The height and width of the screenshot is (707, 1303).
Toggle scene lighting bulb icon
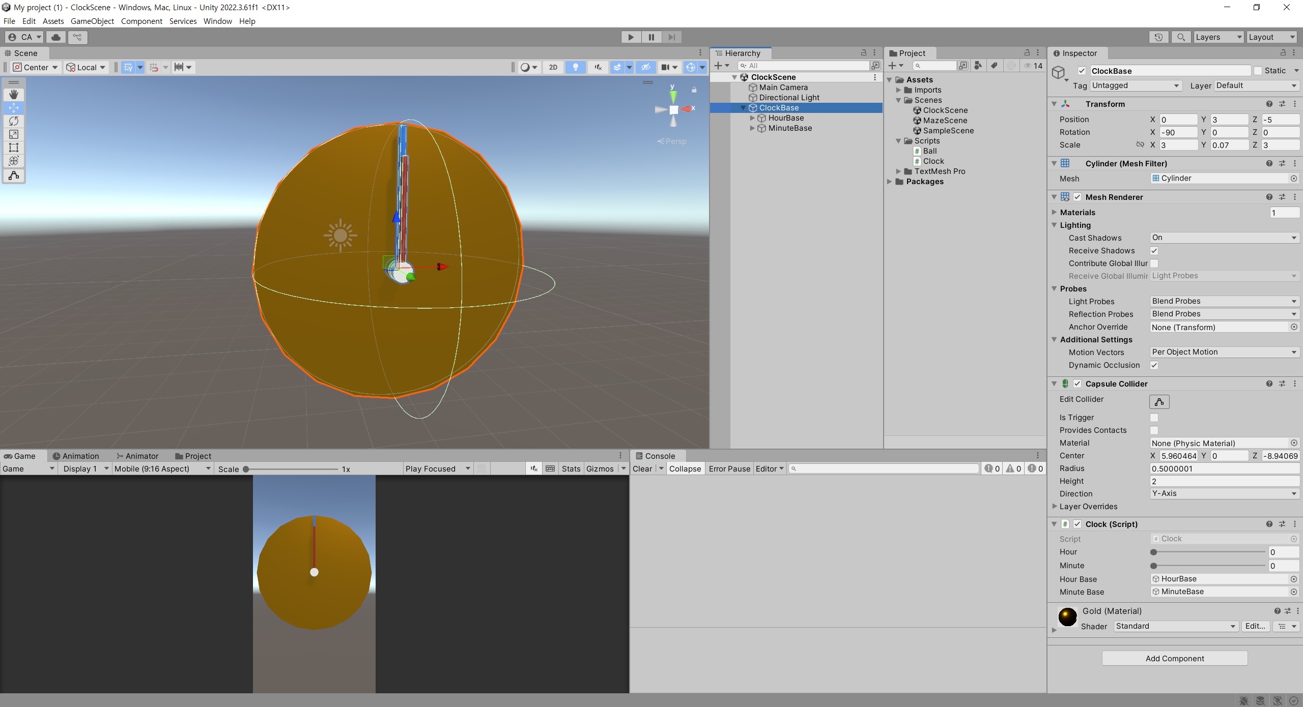coord(575,67)
